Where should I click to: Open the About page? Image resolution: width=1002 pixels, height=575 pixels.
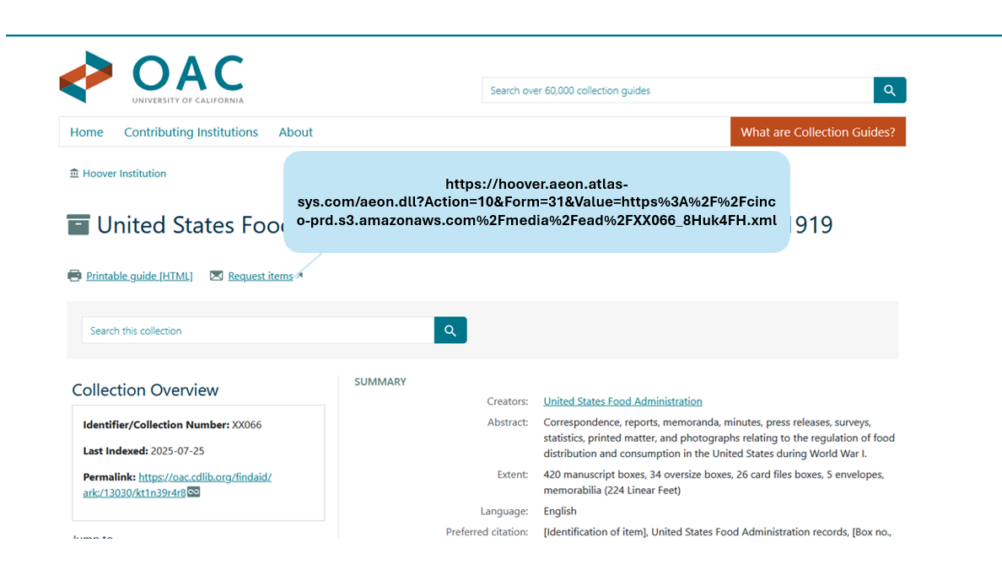pyautogui.click(x=295, y=132)
